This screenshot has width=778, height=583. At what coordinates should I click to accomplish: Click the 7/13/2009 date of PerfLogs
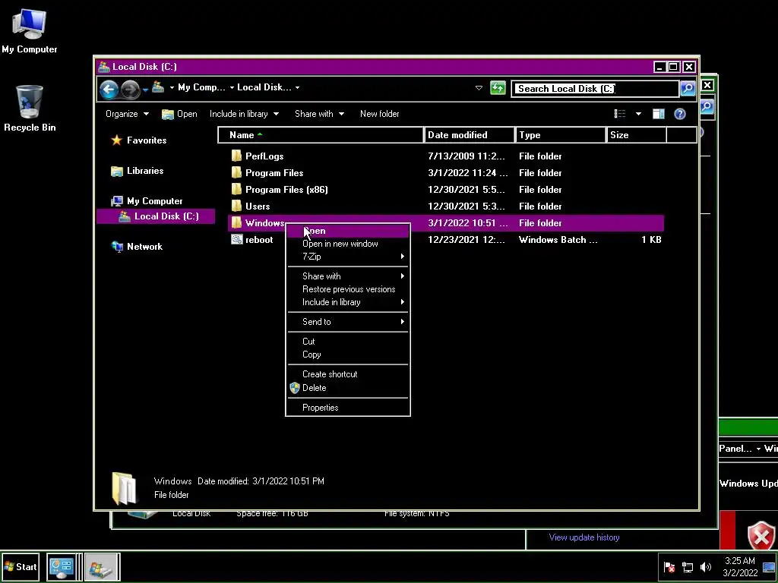pyautogui.click(x=466, y=156)
